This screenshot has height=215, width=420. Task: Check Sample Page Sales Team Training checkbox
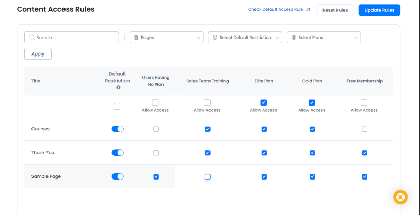[x=207, y=176]
